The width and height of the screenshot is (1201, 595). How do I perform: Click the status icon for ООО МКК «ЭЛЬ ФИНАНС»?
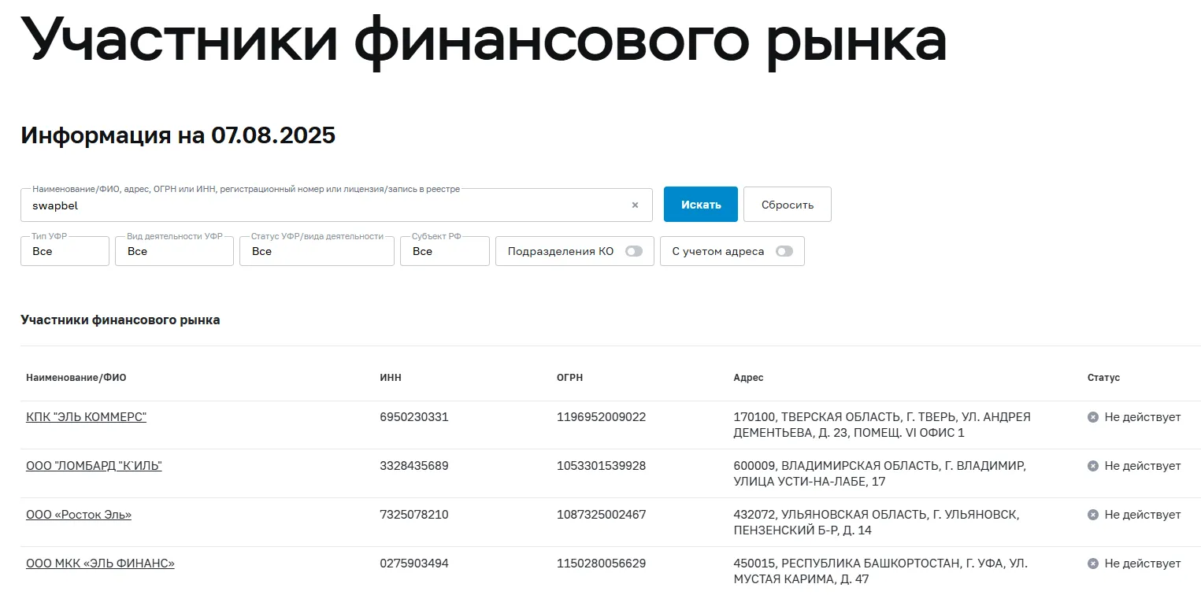tap(1093, 564)
